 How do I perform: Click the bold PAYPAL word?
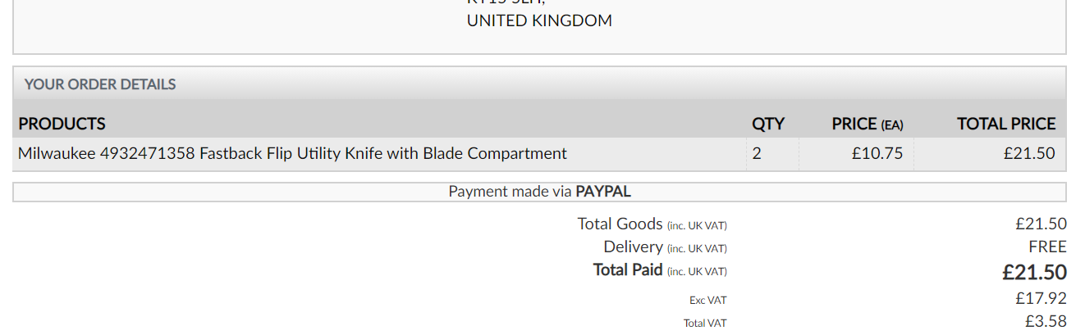pos(603,192)
